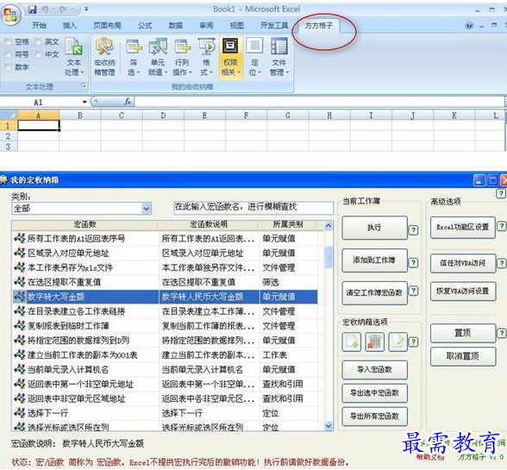Click the 导入宏函数 button
This screenshot has height=470, width=507.
(x=374, y=370)
